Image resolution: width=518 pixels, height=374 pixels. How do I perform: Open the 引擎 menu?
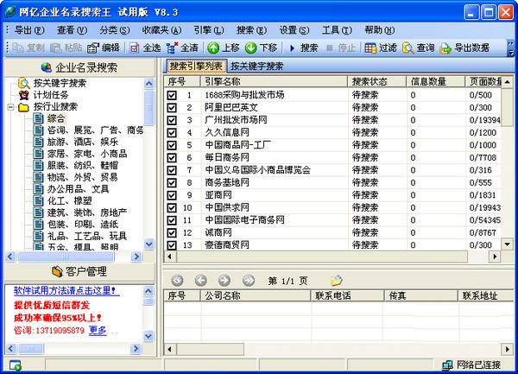click(209, 30)
